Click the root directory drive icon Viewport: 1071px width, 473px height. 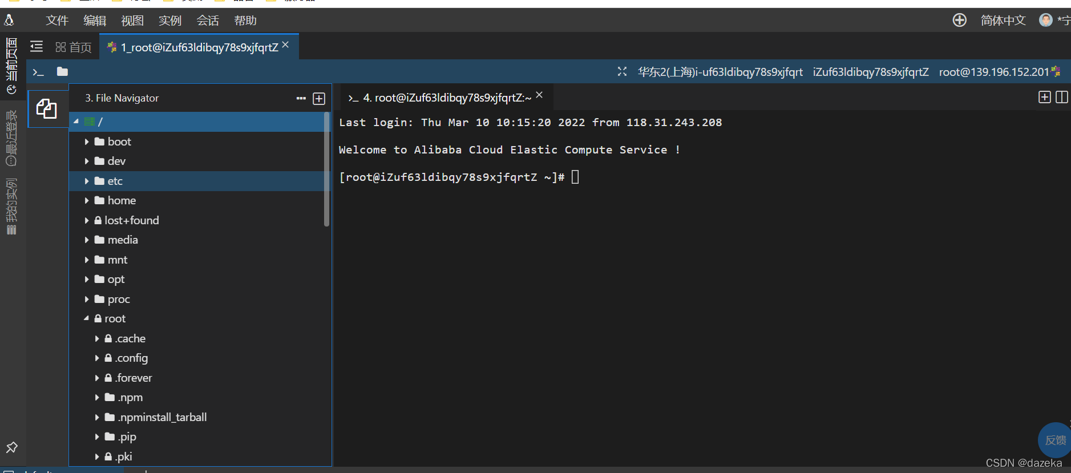[x=90, y=122]
